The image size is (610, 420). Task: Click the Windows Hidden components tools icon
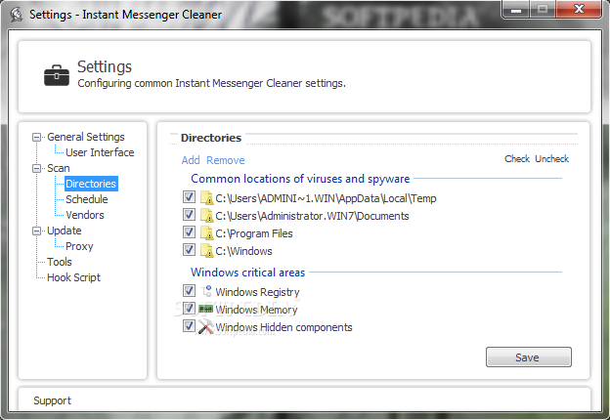pyautogui.click(x=206, y=327)
